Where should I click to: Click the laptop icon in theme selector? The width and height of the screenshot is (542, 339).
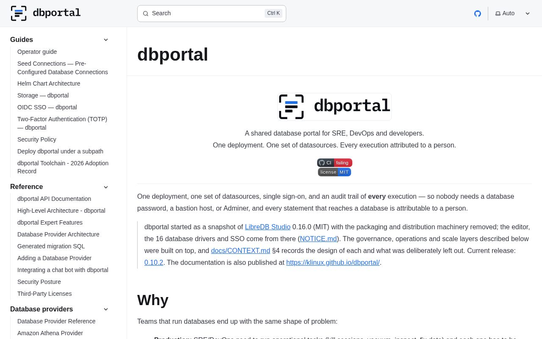click(498, 14)
